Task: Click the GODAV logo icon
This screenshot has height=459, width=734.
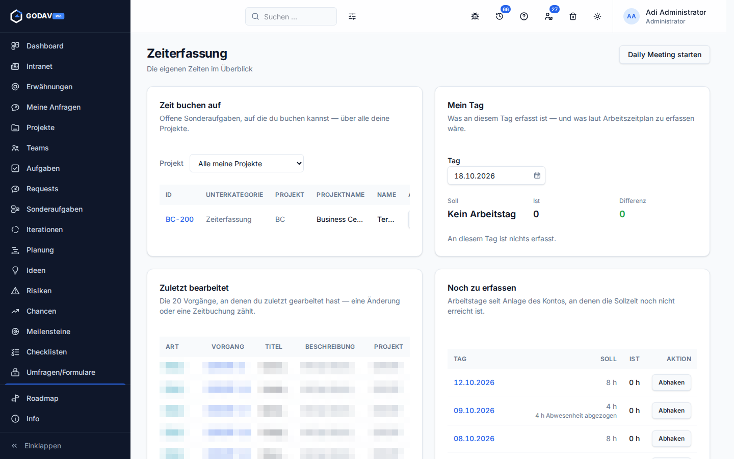Action: click(x=16, y=16)
